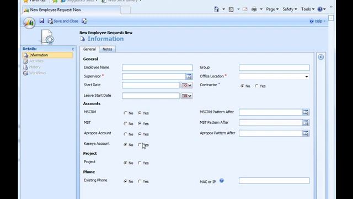
Task: Select No for Contractor
Action: [x=242, y=86]
